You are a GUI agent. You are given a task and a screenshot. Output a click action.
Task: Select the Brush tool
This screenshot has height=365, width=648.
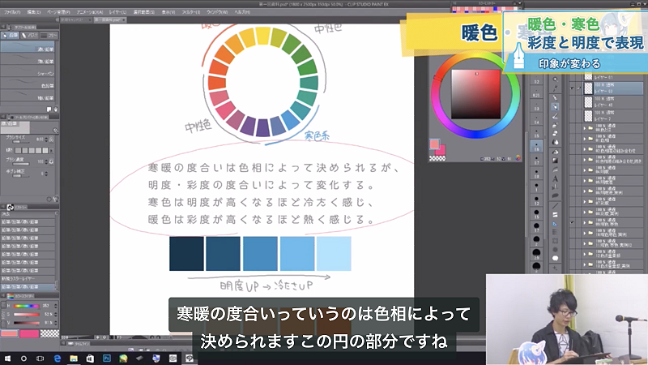click(555, 116)
